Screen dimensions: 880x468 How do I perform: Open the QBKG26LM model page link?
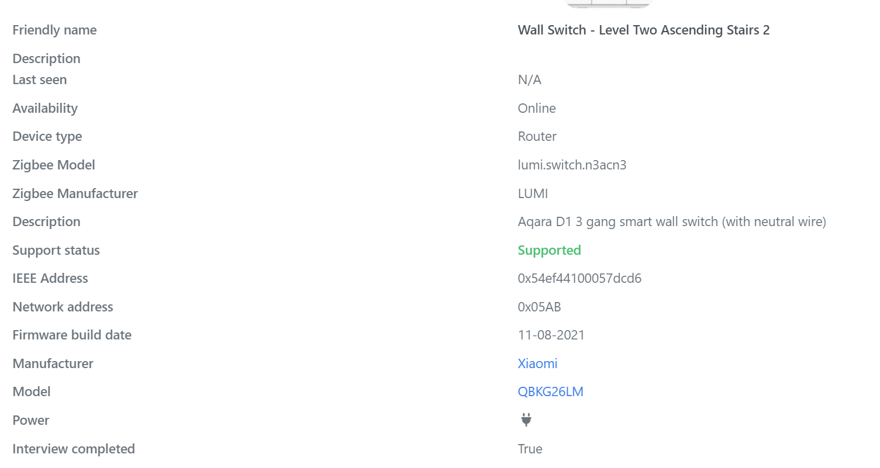pos(550,391)
